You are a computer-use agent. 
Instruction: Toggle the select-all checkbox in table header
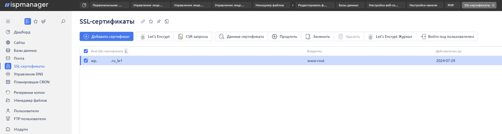86,51
